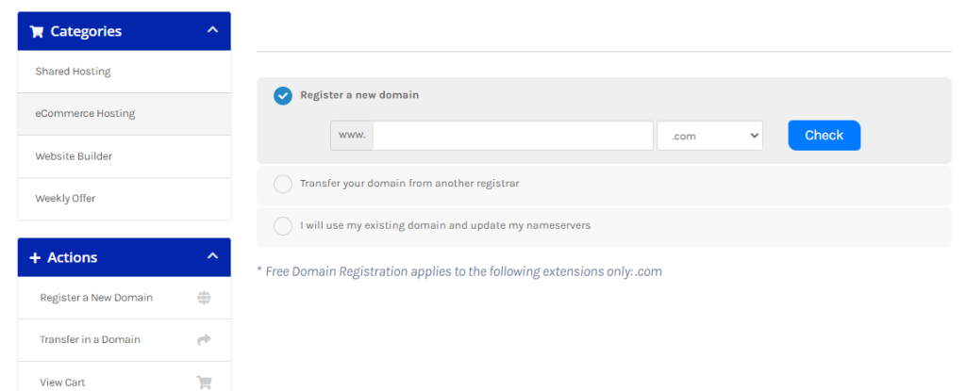Choose Transfer your domain from another registrar
966x391 pixels.
click(283, 184)
